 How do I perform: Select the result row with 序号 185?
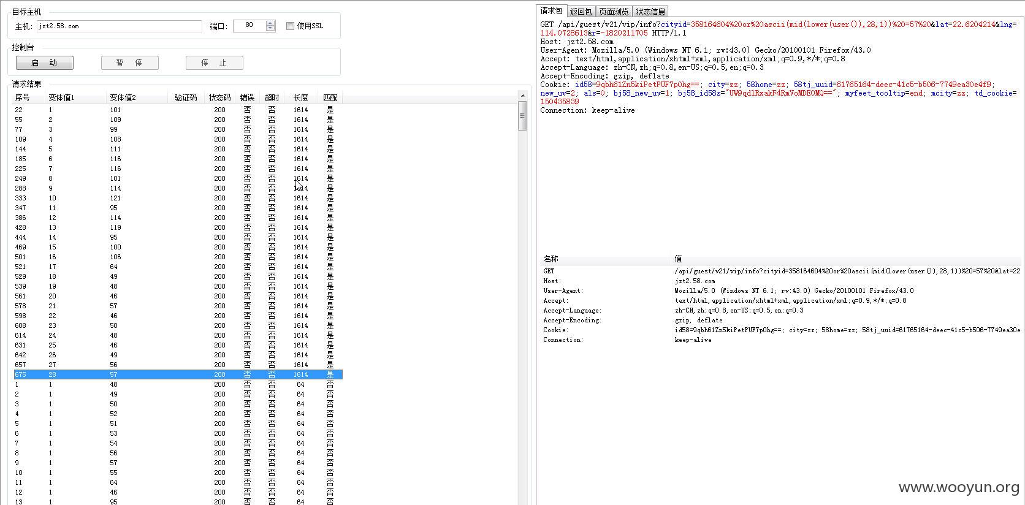click(x=178, y=159)
